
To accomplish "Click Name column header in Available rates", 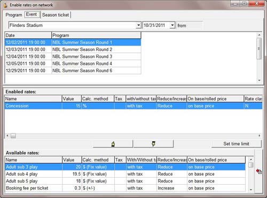I will coord(34,160).
